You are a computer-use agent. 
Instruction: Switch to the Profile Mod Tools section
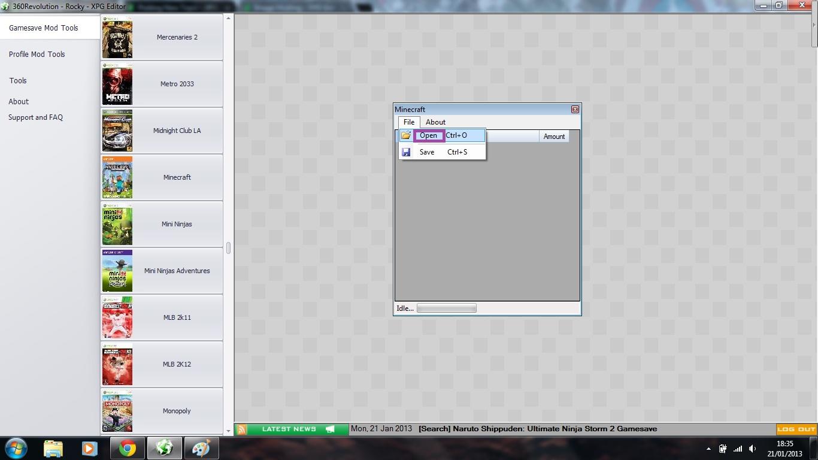37,54
